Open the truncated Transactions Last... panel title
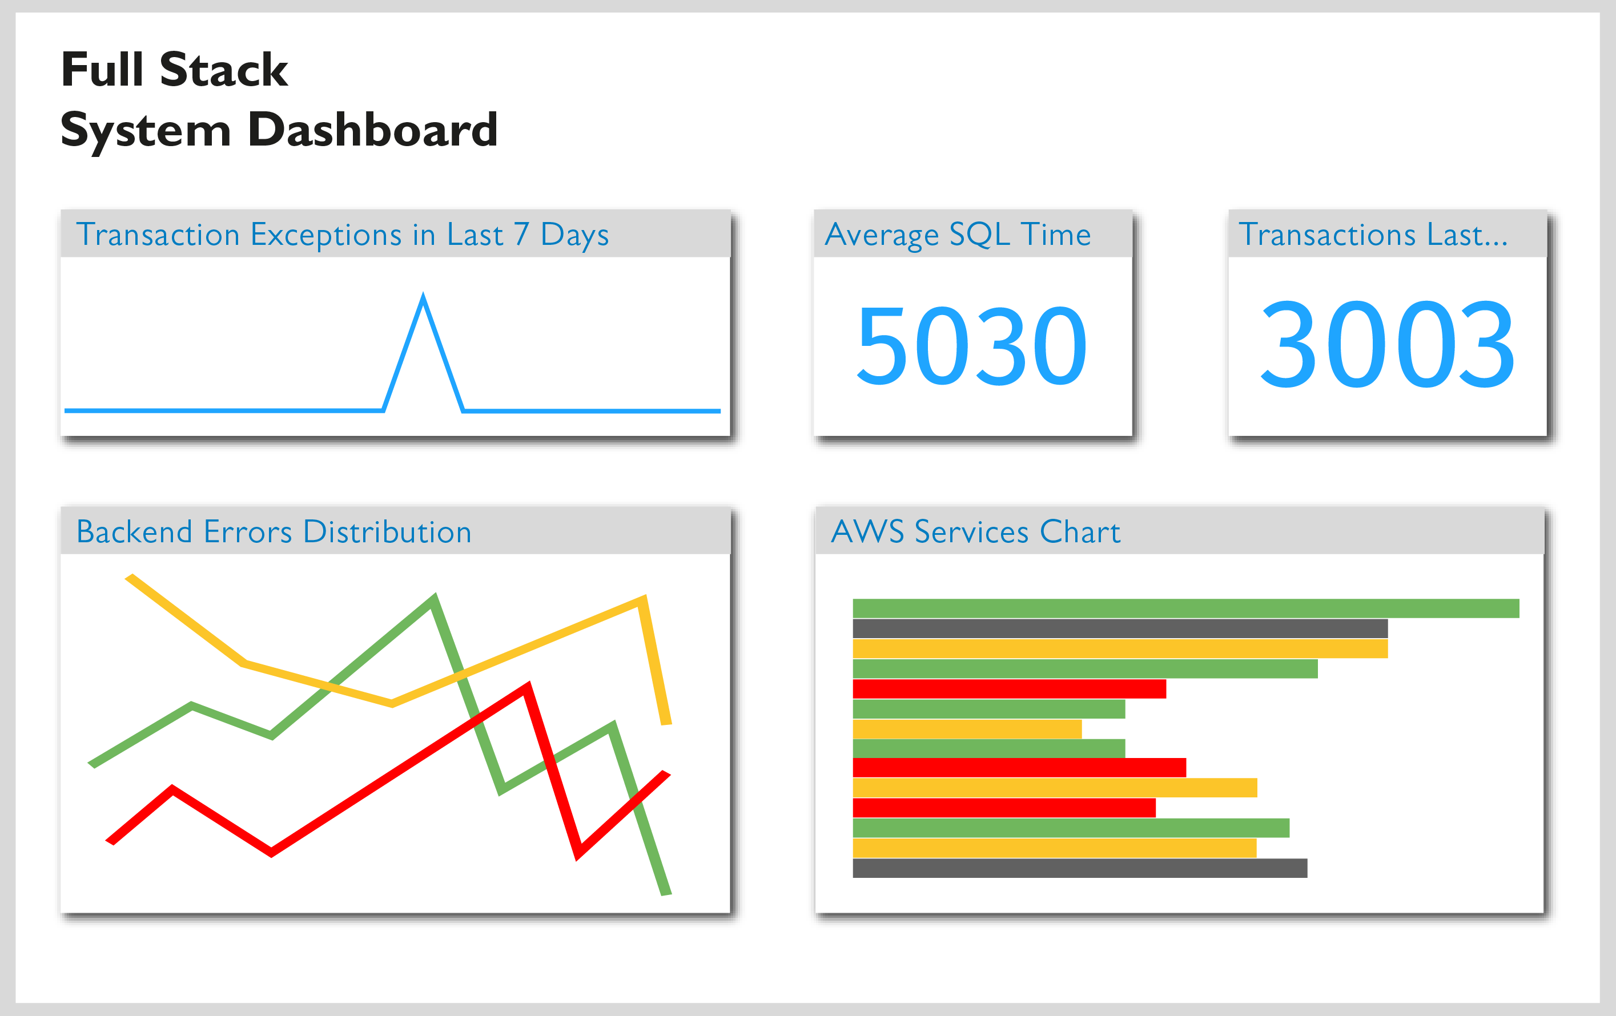Image resolution: width=1616 pixels, height=1016 pixels. tap(1373, 235)
